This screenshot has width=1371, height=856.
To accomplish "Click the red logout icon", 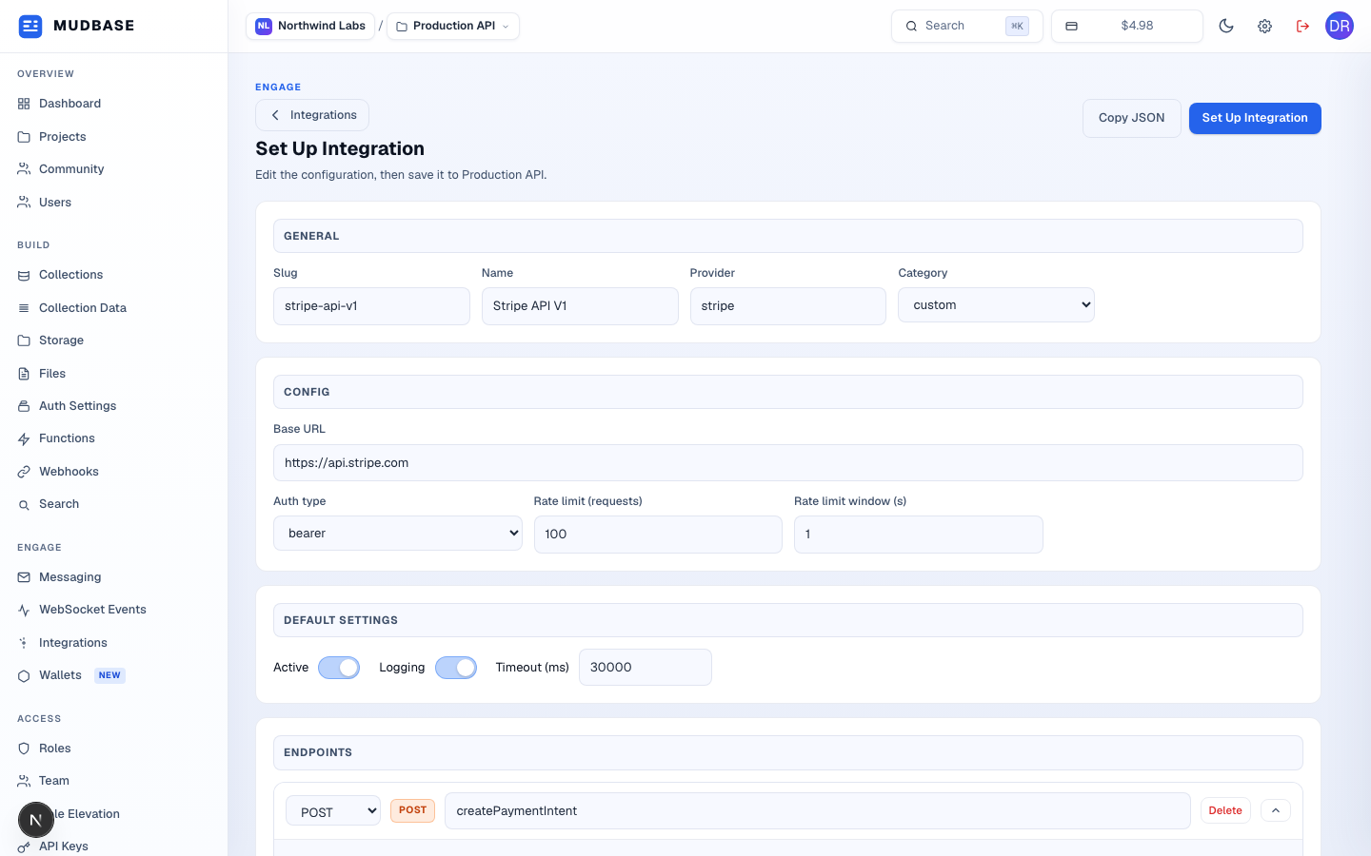I will [x=1302, y=26].
